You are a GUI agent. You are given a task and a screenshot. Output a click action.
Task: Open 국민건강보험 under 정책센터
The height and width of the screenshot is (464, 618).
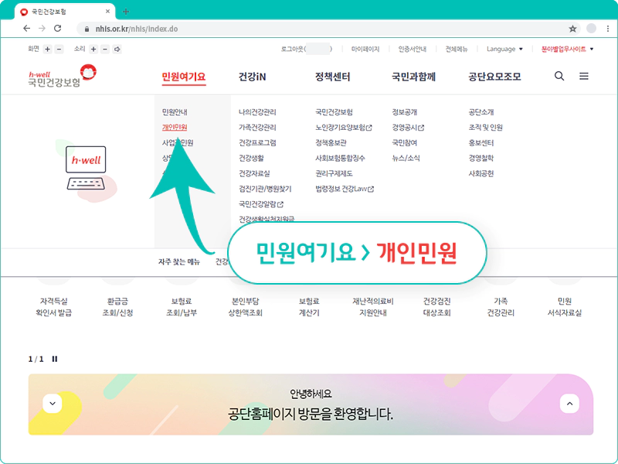click(x=334, y=112)
